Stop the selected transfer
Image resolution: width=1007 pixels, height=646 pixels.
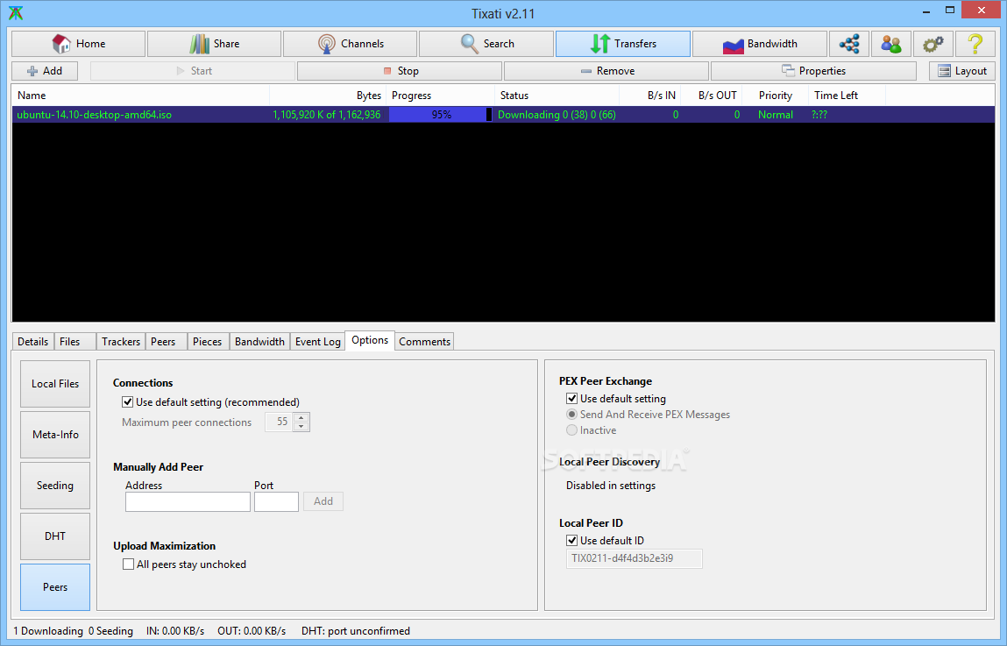(401, 71)
